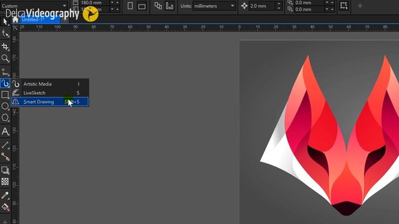
Task: Click duplicate X 0.0 mm field
Action: (309, 2)
